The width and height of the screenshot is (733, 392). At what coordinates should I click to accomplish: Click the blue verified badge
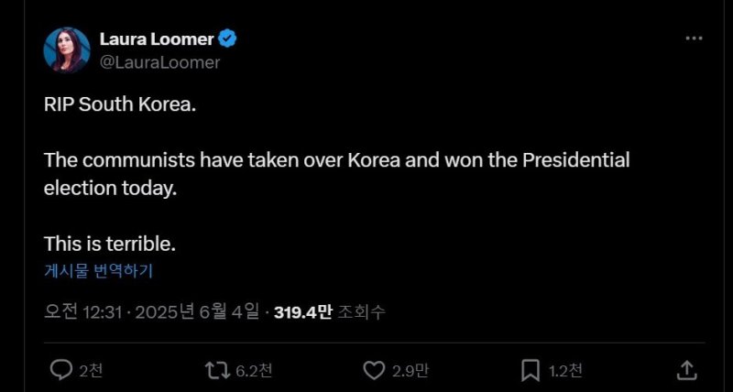click(x=227, y=39)
